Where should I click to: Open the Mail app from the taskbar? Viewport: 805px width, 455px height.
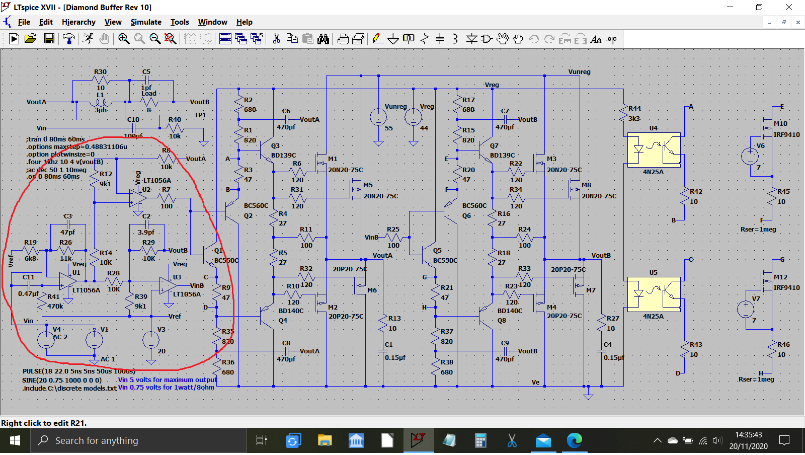point(543,441)
